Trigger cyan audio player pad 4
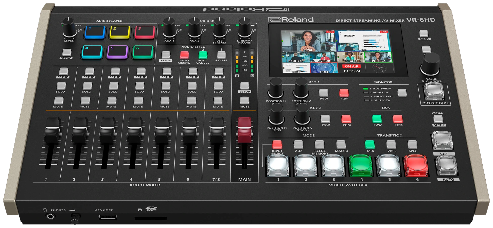 pos(92,52)
